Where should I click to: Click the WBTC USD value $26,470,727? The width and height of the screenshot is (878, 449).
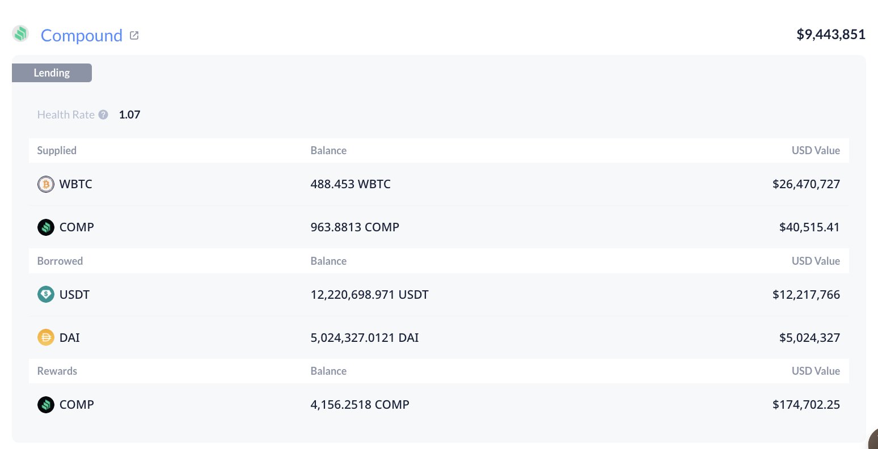pos(806,184)
